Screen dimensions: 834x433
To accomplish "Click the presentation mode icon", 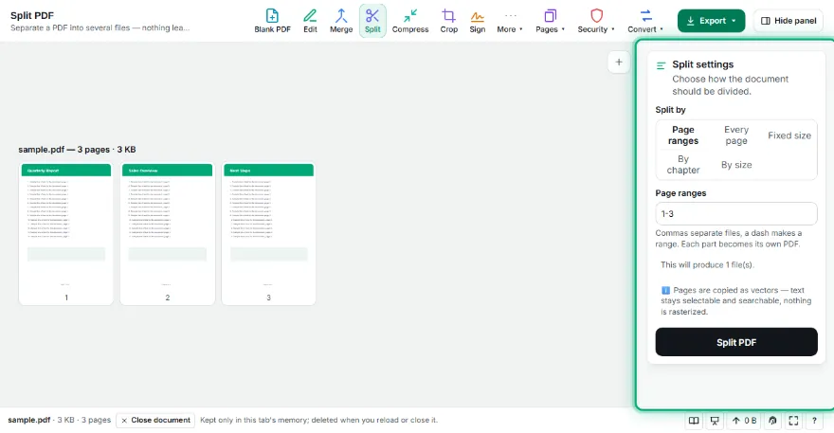I will [715, 421].
